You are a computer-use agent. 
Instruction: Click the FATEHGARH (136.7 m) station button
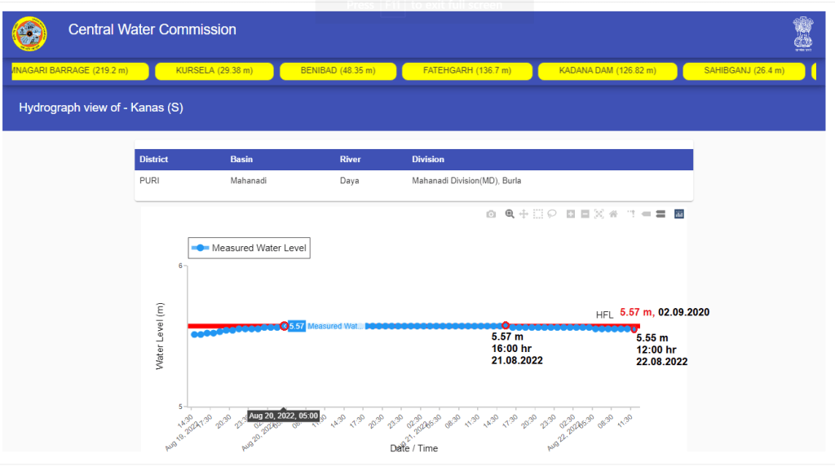pos(466,71)
